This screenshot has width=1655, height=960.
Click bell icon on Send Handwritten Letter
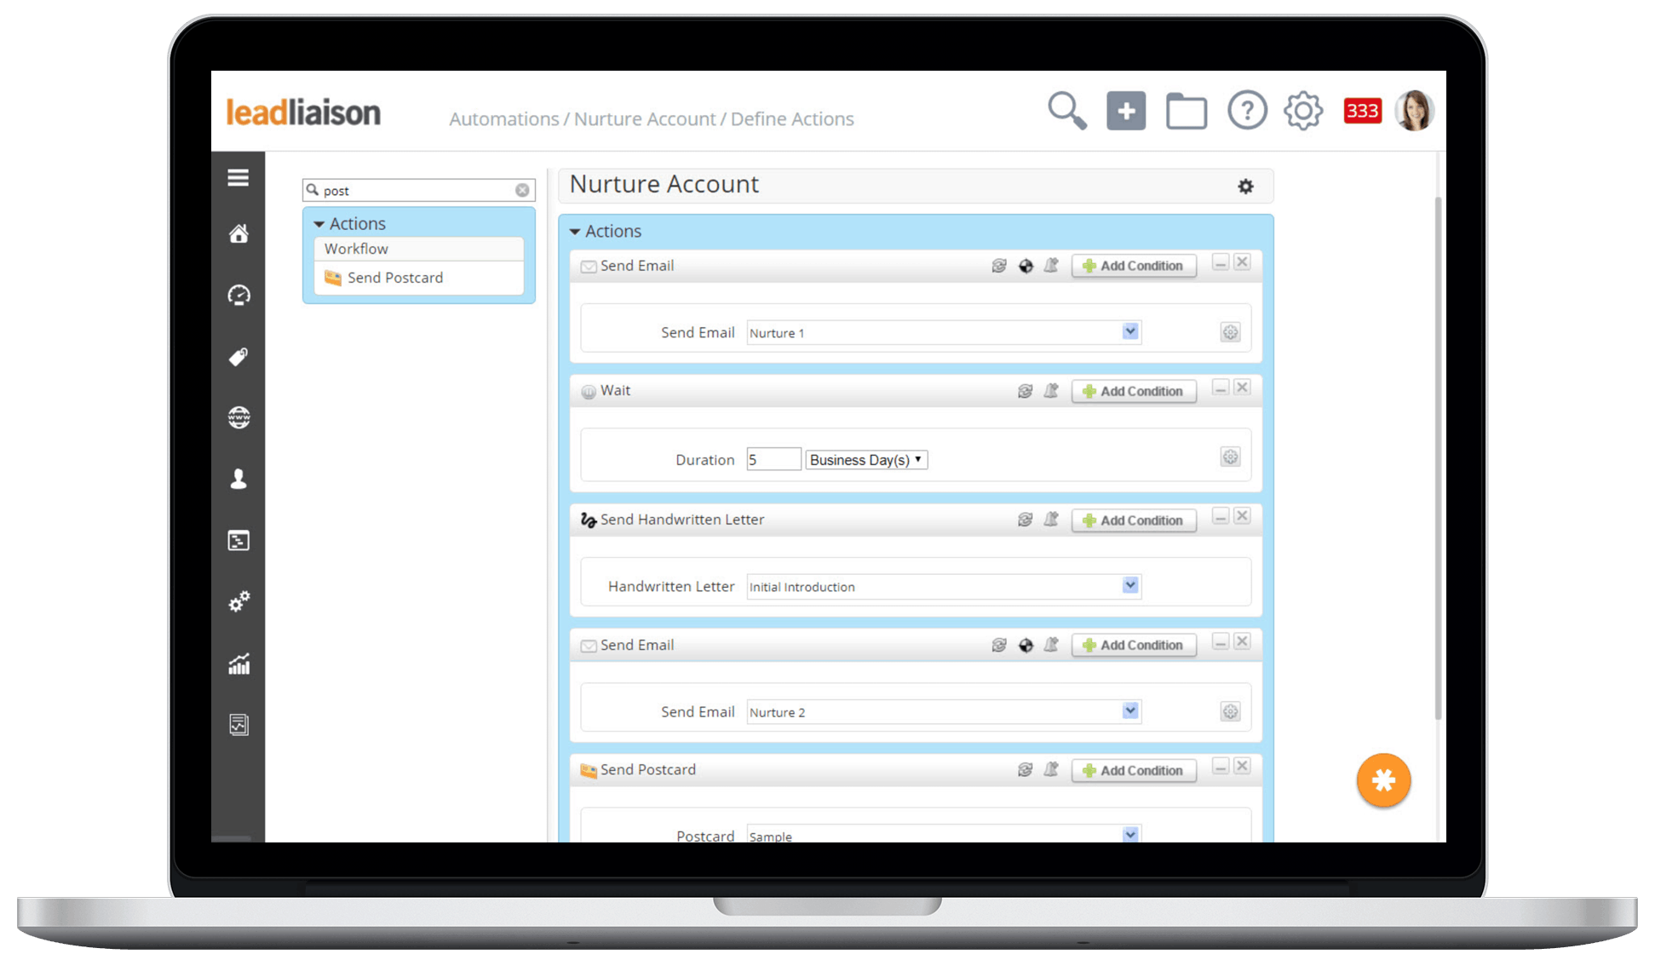1051,520
